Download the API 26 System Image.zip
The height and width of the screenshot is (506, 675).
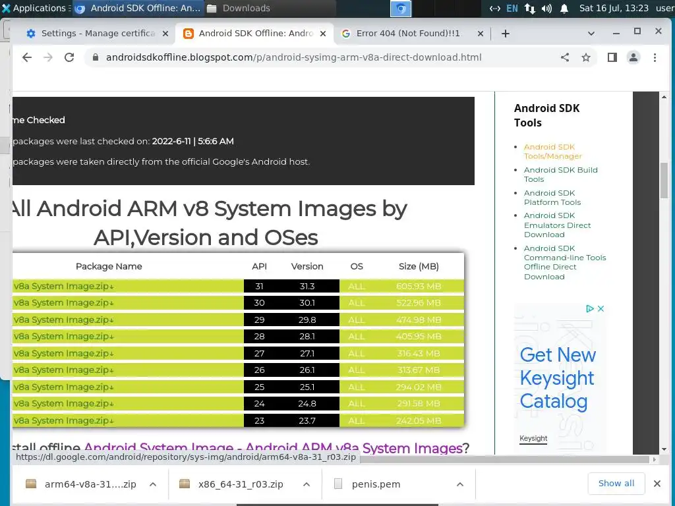[64, 370]
